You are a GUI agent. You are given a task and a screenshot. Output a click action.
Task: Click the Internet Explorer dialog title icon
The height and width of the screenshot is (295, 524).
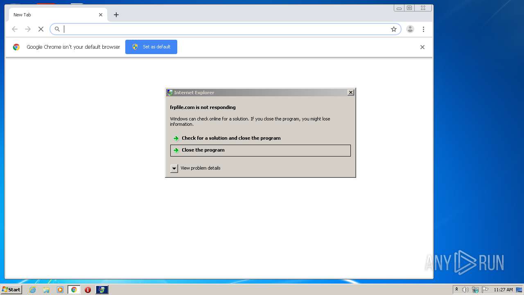click(x=170, y=93)
